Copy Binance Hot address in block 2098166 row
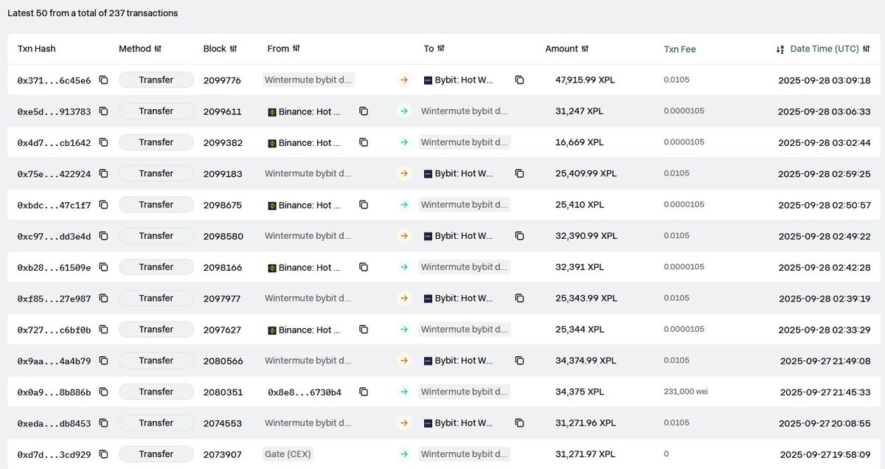This screenshot has height=469, width=885. click(x=363, y=267)
